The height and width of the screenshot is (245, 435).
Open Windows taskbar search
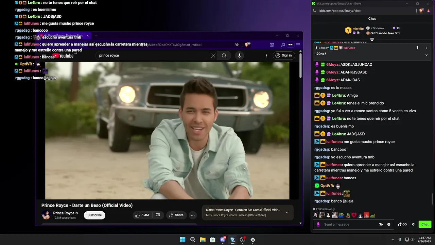[x=193, y=240]
